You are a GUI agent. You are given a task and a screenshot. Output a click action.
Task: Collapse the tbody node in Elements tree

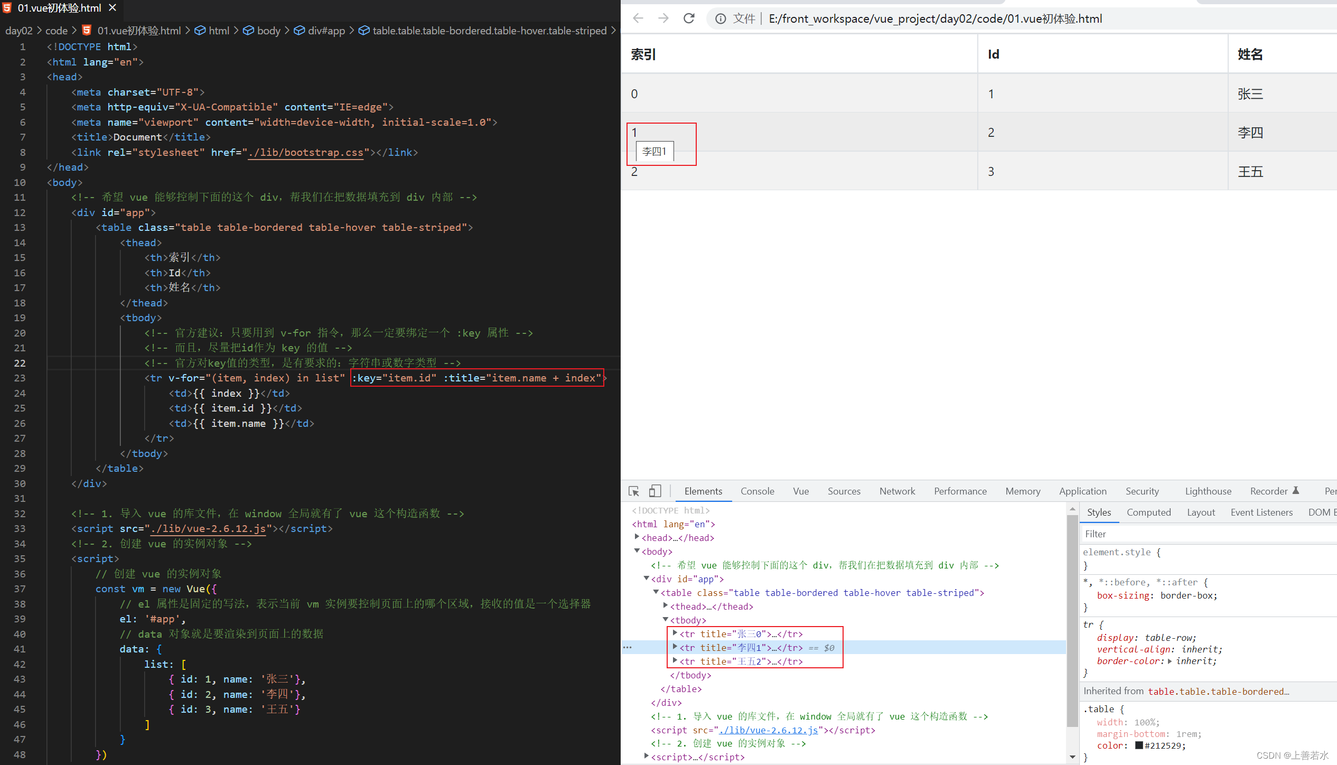click(x=665, y=619)
